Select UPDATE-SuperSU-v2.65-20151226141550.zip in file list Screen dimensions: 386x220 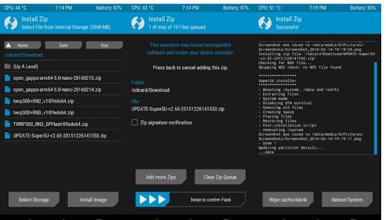point(63,135)
